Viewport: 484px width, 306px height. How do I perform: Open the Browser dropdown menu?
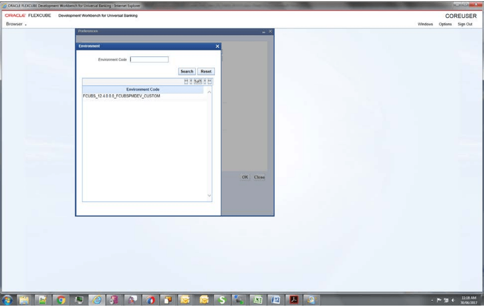[x=16, y=24]
